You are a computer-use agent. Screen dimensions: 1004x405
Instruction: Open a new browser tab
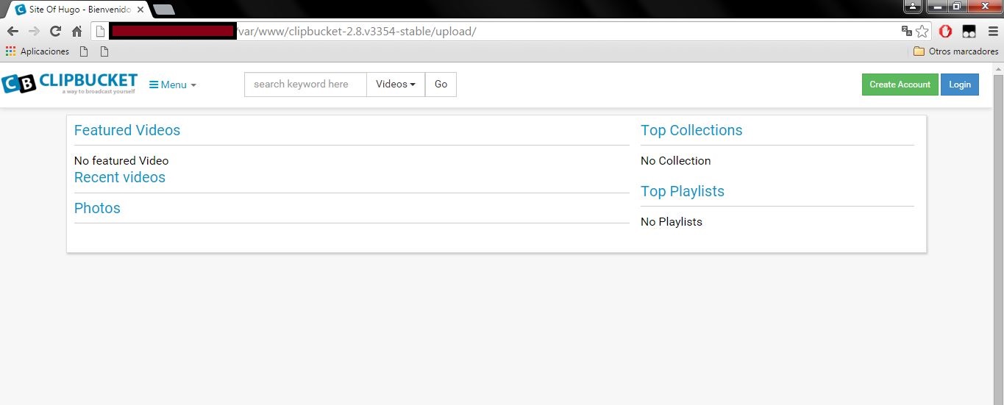tap(163, 10)
